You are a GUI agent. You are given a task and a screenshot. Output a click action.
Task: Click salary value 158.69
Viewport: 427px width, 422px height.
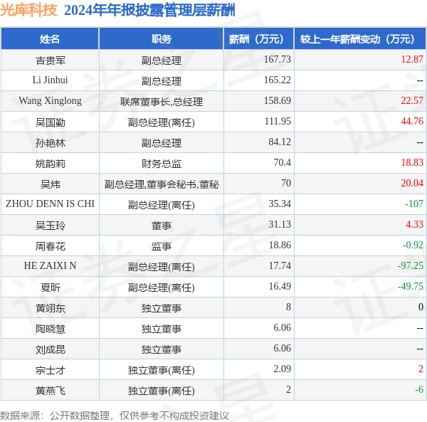point(278,101)
